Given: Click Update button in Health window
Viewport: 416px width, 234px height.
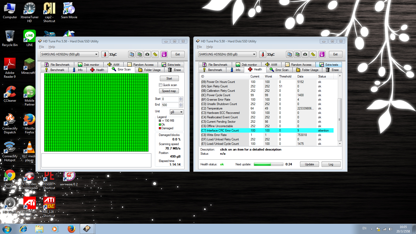Looking at the screenshot, I should [309, 164].
